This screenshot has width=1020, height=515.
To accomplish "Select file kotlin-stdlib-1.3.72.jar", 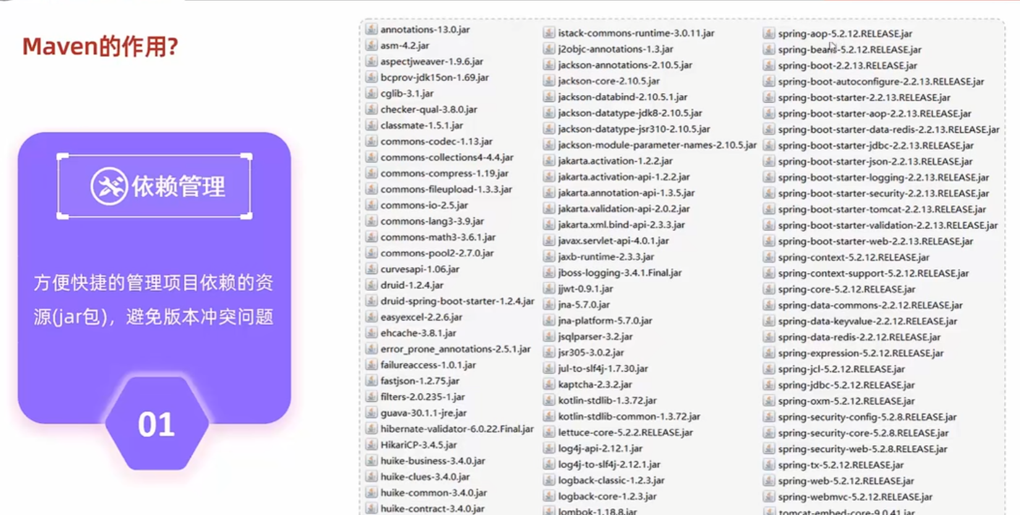I will pos(607,400).
